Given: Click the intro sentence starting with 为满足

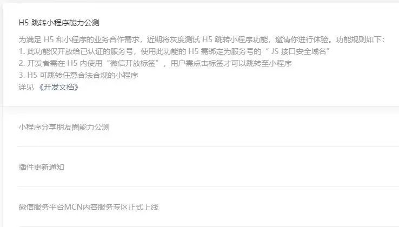Looking at the screenshot, I should click(202, 39).
